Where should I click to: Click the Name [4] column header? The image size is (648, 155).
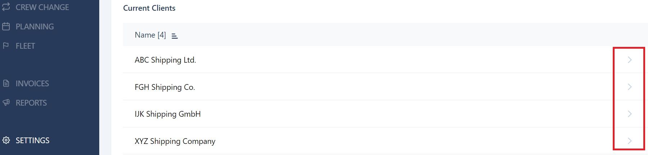150,35
